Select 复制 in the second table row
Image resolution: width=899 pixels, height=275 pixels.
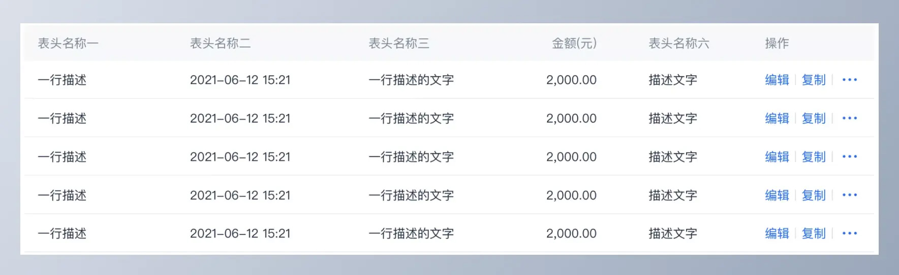pyautogui.click(x=814, y=119)
